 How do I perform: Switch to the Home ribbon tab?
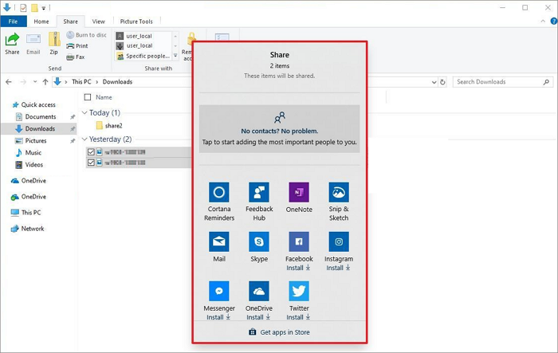coord(41,22)
